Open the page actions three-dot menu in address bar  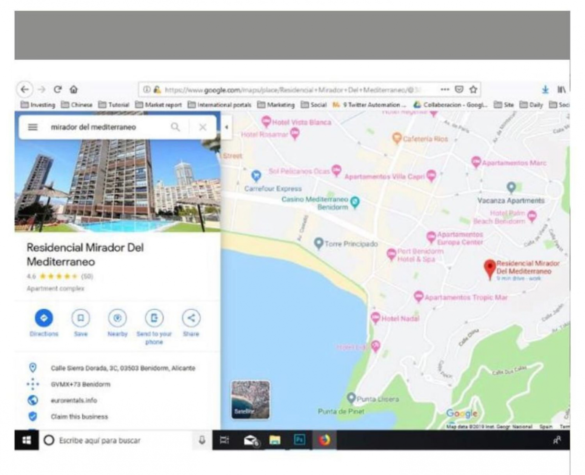click(445, 89)
